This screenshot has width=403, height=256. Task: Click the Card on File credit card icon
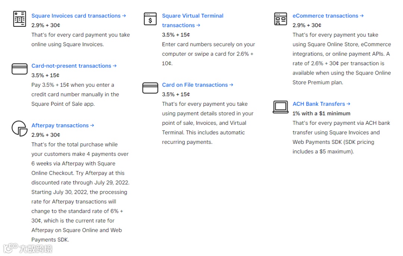point(150,88)
